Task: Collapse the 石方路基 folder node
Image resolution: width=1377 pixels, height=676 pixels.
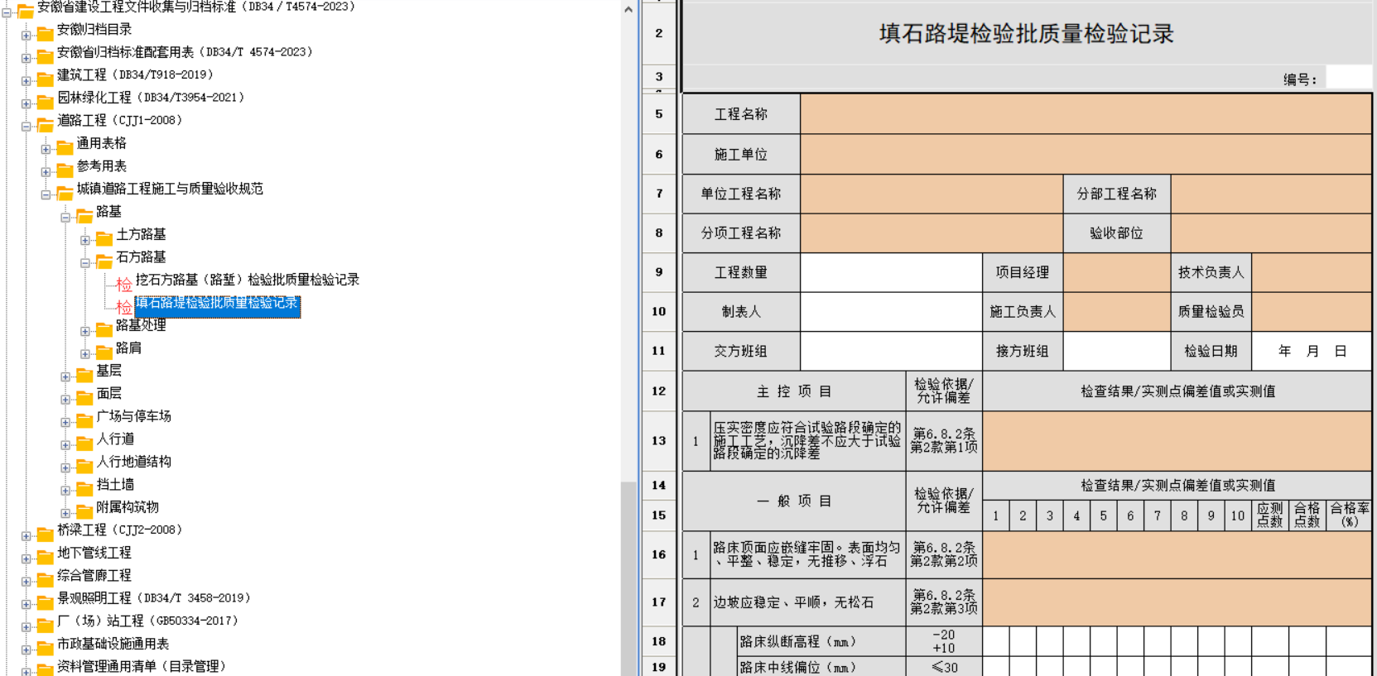Action: click(85, 263)
